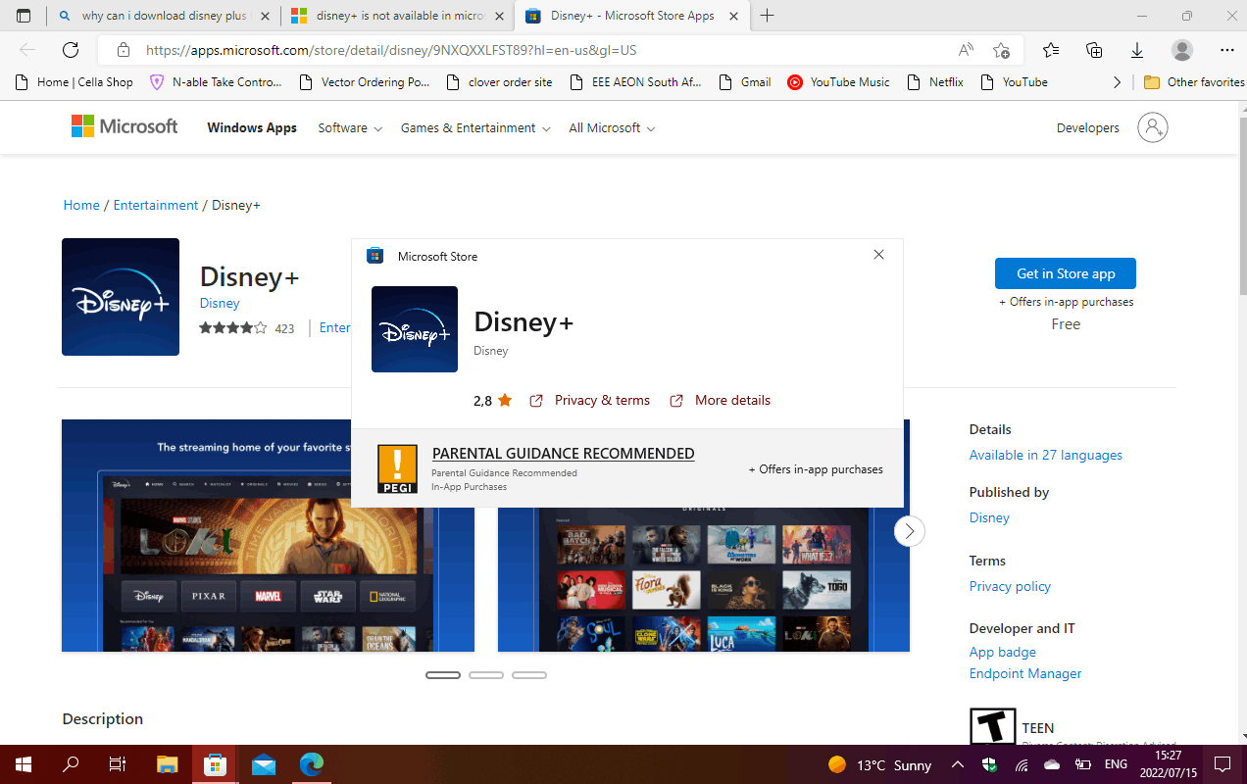This screenshot has width=1247, height=784.
Task: Show hidden system tray icons
Action: (958, 765)
